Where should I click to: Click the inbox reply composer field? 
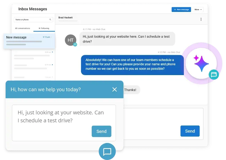click(163, 124)
